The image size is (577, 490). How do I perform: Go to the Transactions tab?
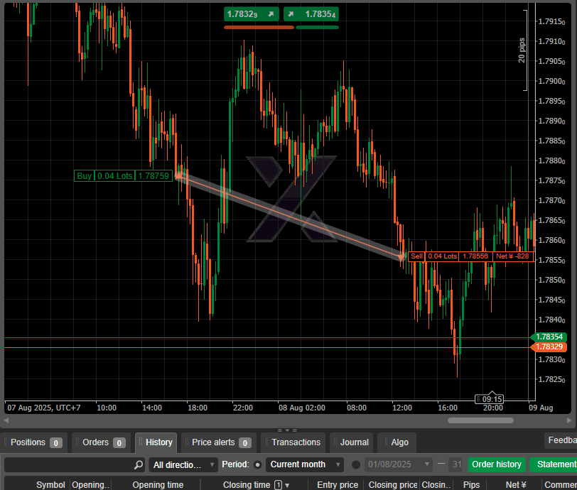point(293,442)
